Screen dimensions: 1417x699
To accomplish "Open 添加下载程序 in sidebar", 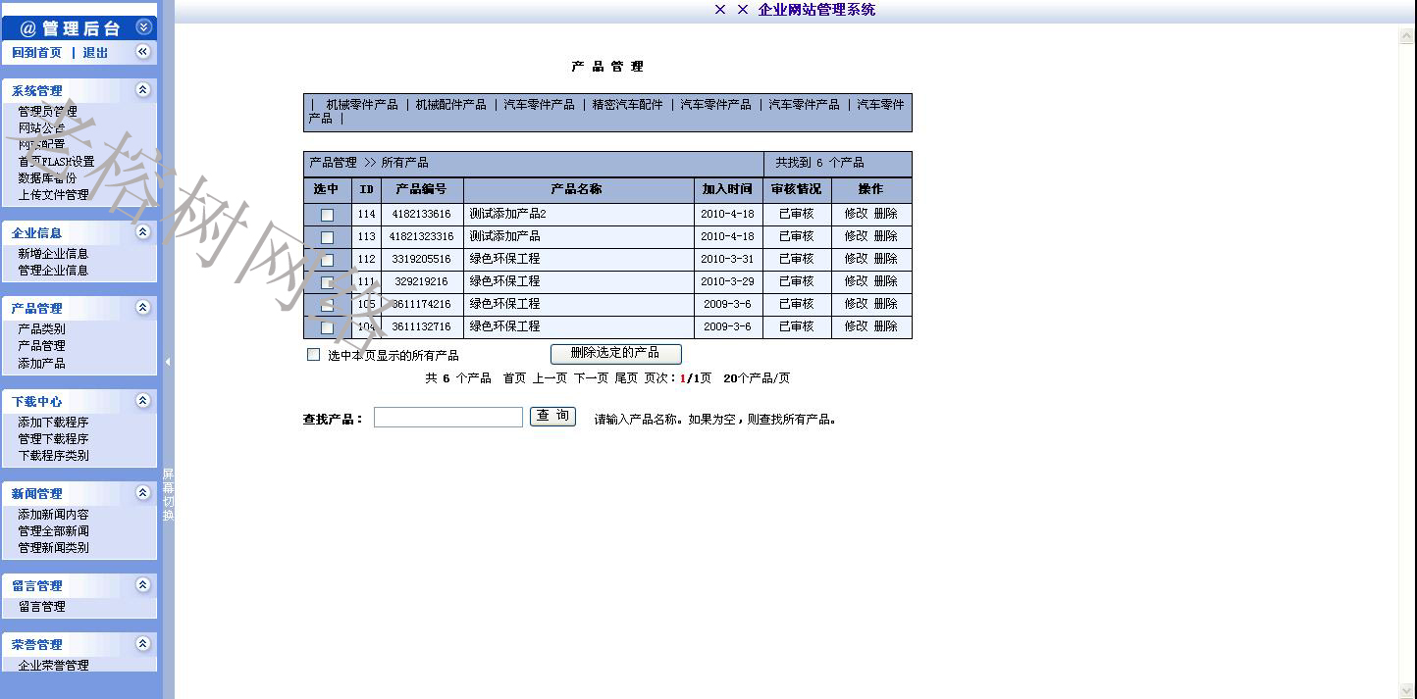I will click(x=53, y=423).
